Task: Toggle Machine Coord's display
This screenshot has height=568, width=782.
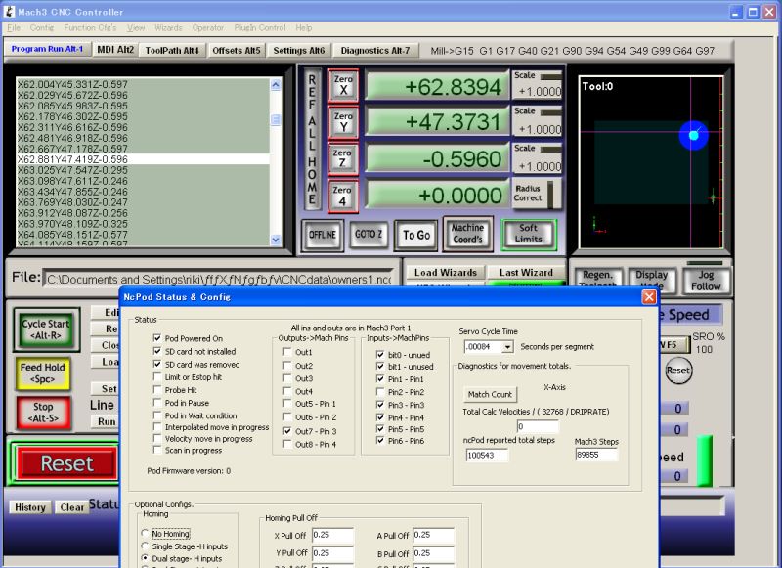Action: pos(467,234)
